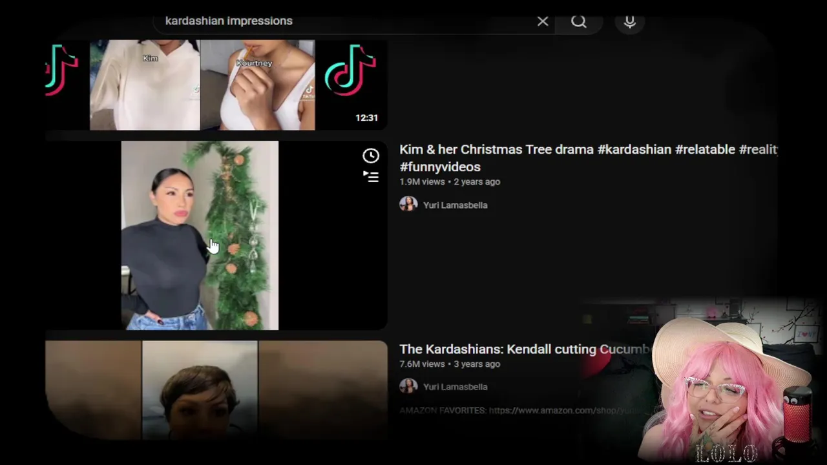The height and width of the screenshot is (465, 827).
Task: Start voice search with the microphone icon
Action: [x=629, y=21]
